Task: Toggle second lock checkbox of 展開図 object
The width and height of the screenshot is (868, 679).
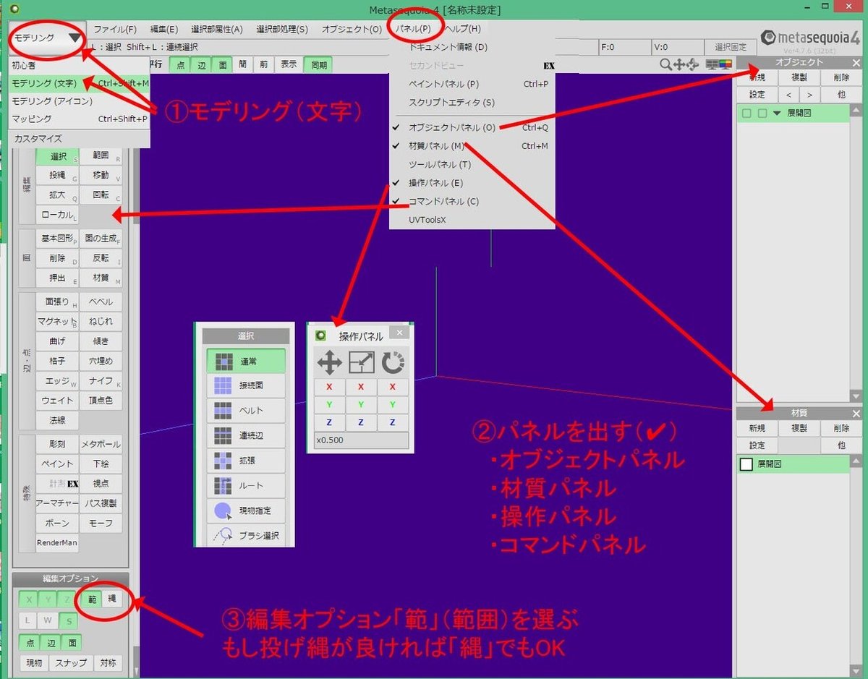Action: click(762, 113)
